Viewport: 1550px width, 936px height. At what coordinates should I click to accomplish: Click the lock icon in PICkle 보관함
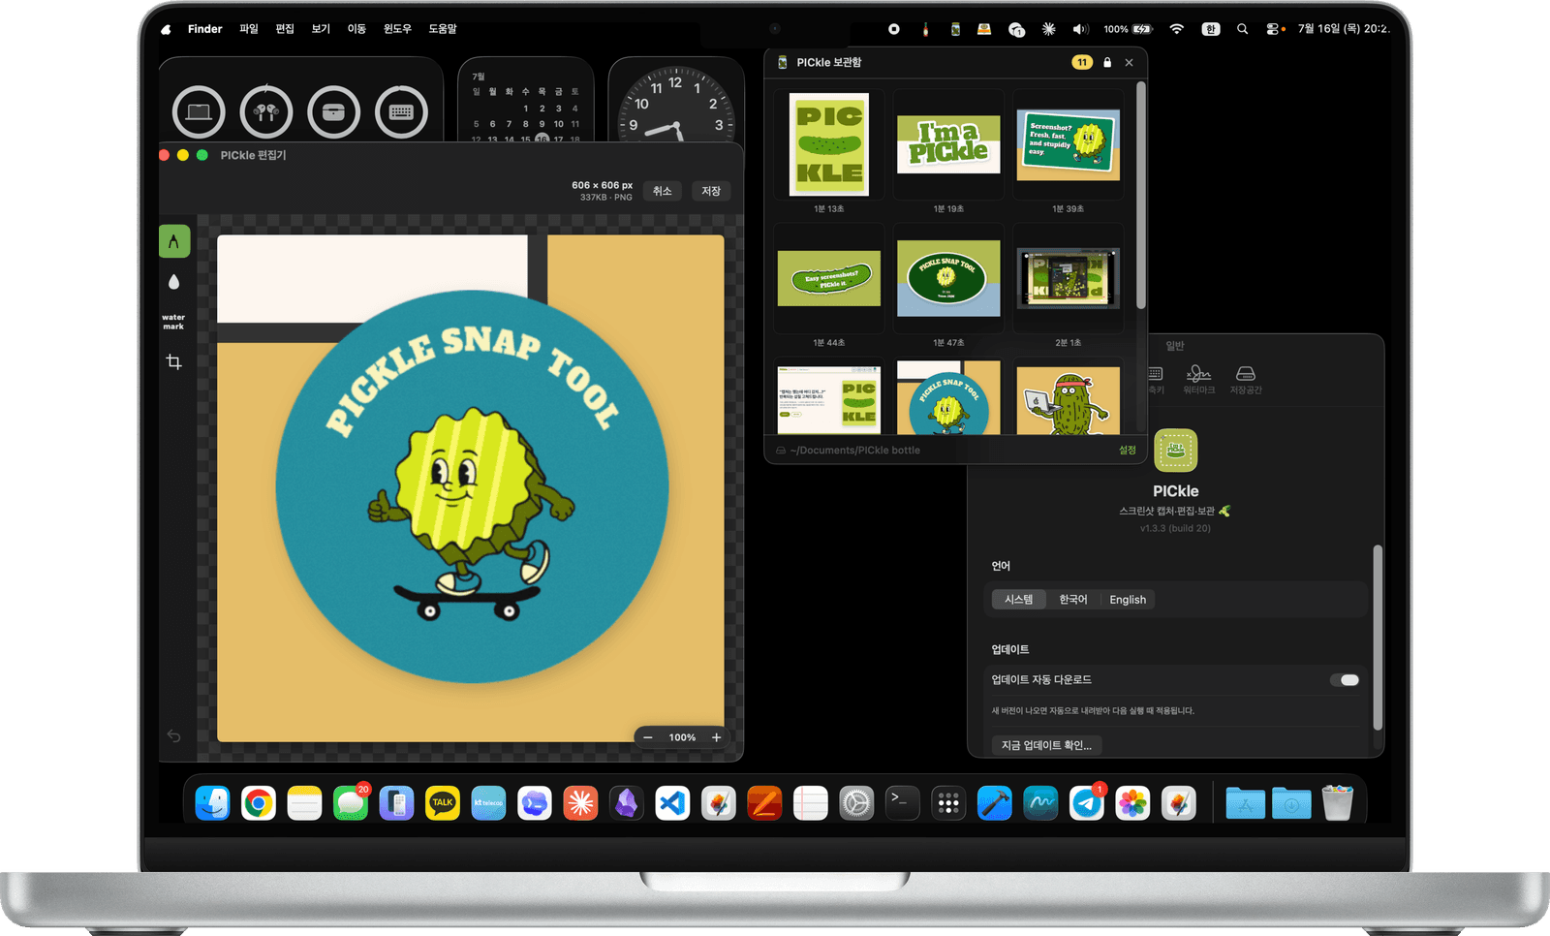click(x=1107, y=62)
